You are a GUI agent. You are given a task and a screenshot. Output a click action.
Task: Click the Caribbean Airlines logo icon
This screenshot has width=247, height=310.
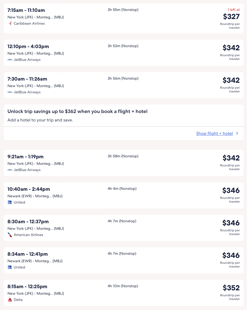10,23
